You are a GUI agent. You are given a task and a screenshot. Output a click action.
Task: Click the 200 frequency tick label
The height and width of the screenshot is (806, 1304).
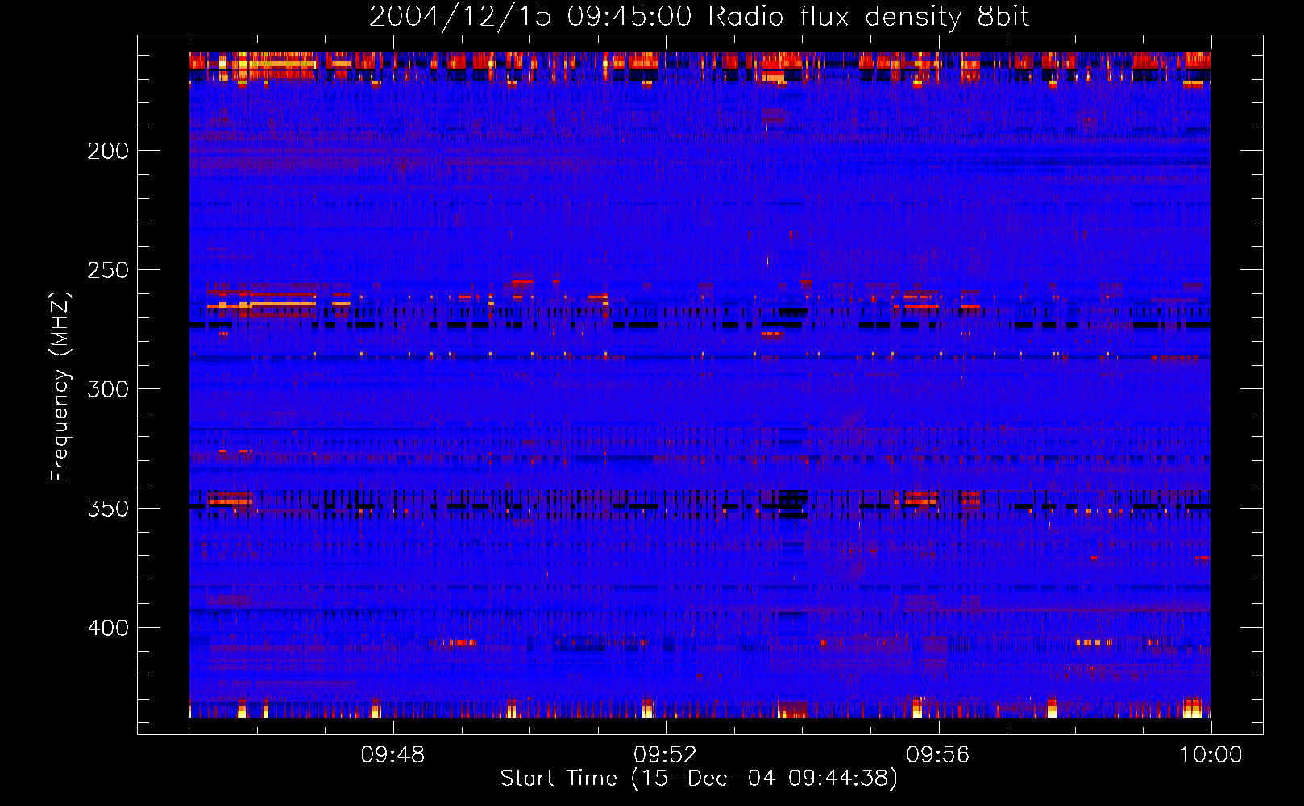(108, 151)
